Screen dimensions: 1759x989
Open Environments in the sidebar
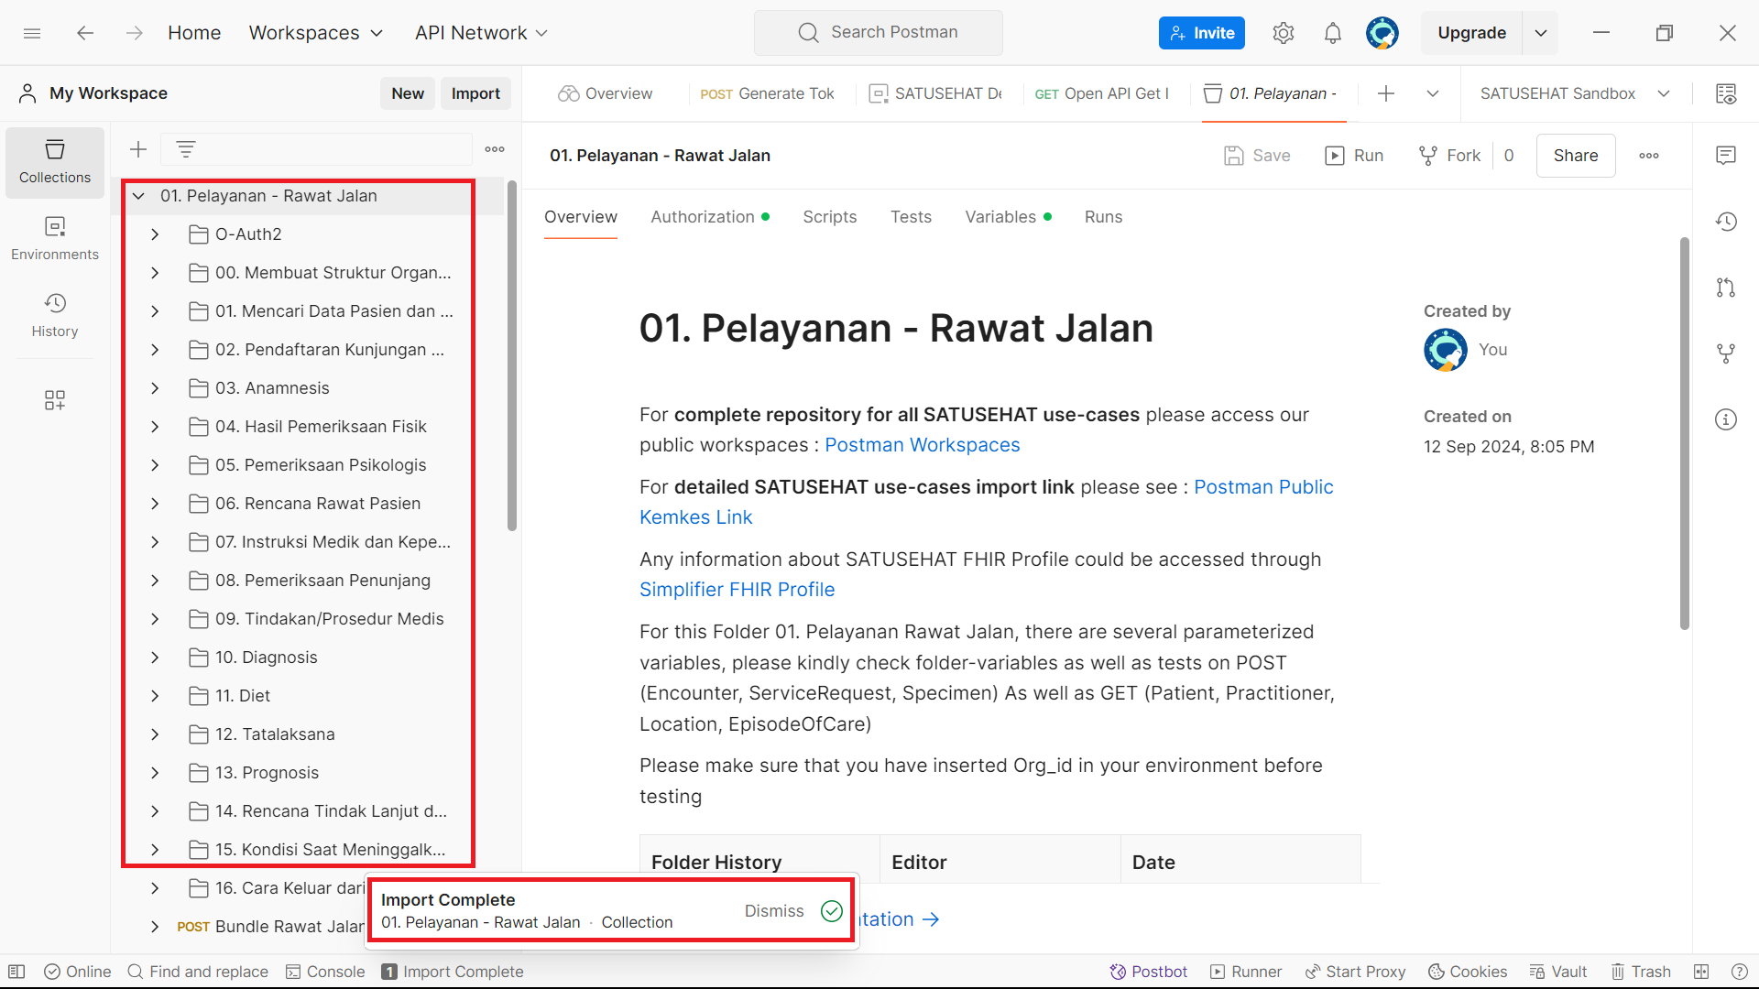tap(55, 239)
